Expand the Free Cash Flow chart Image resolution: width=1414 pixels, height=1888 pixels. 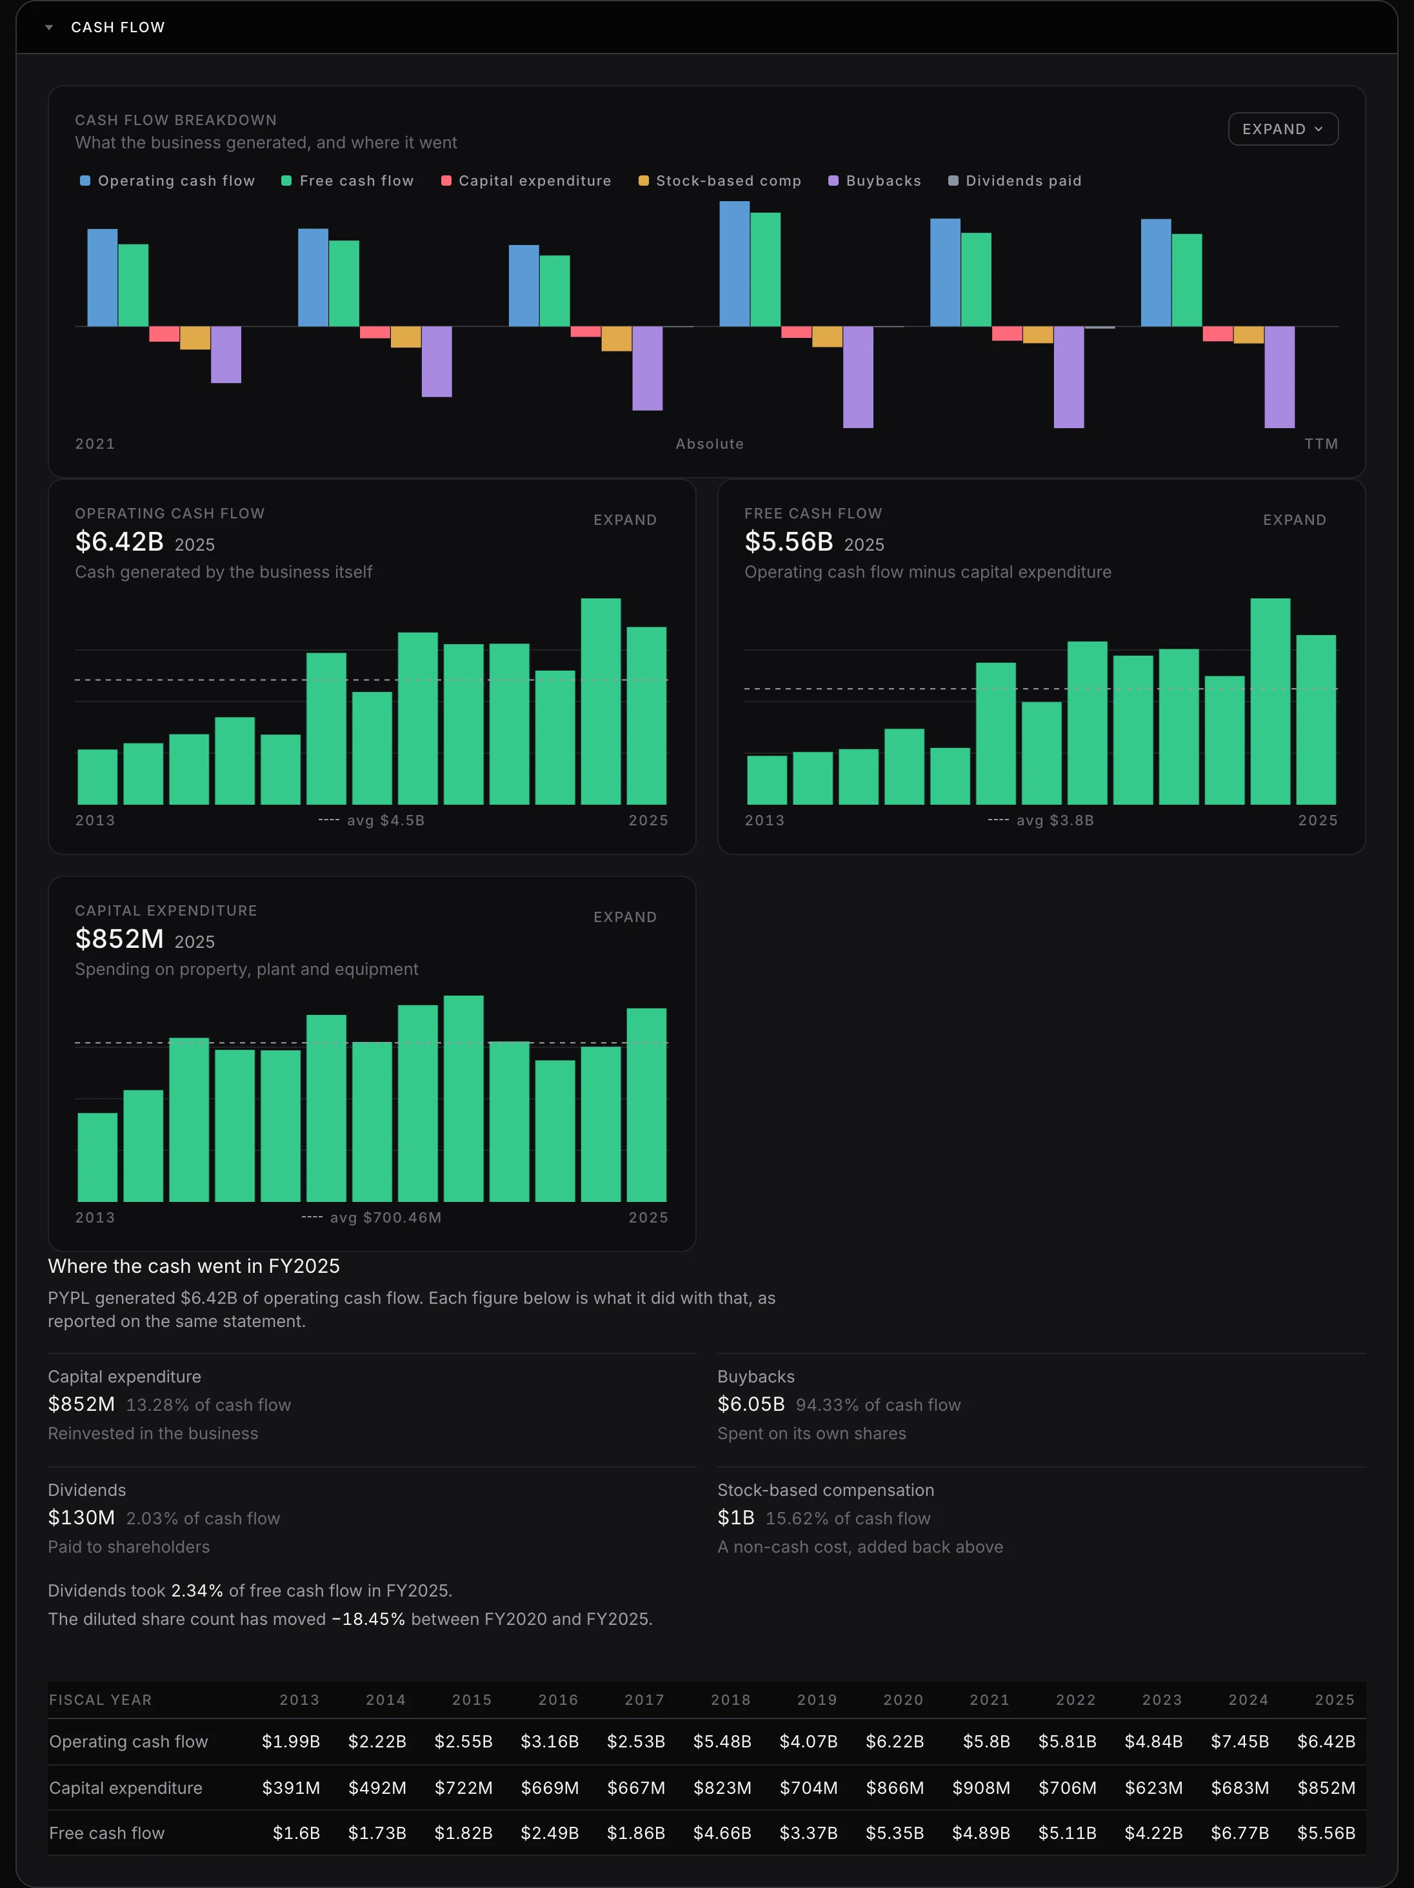[1295, 520]
